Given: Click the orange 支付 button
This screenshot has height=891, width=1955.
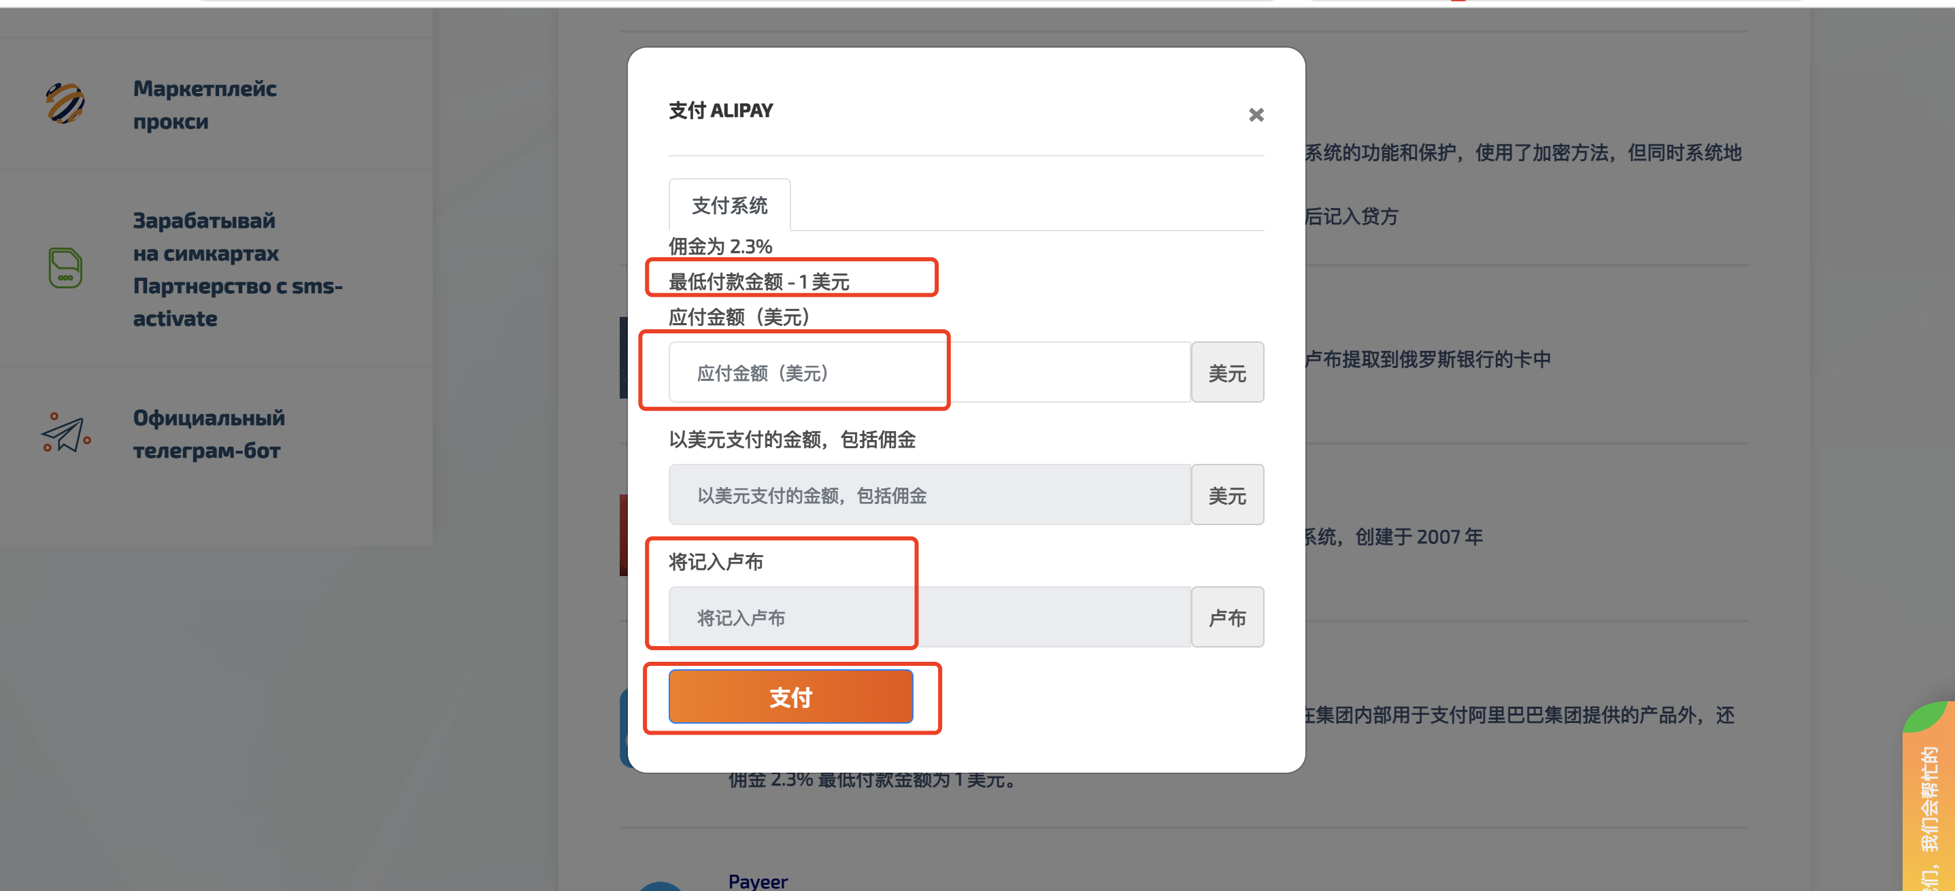Looking at the screenshot, I should [790, 696].
